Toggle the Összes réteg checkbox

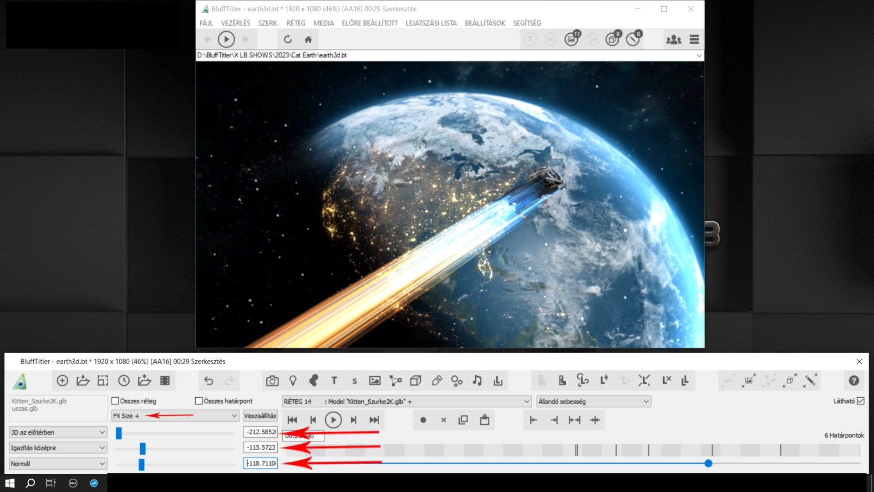(x=115, y=401)
